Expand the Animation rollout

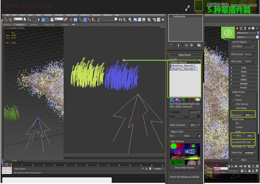tap(243, 84)
